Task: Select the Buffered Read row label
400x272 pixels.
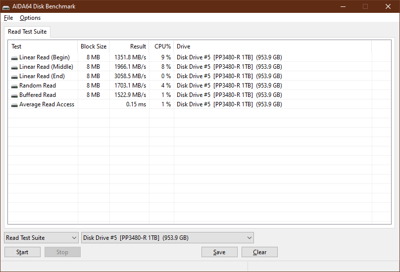Action: point(38,95)
